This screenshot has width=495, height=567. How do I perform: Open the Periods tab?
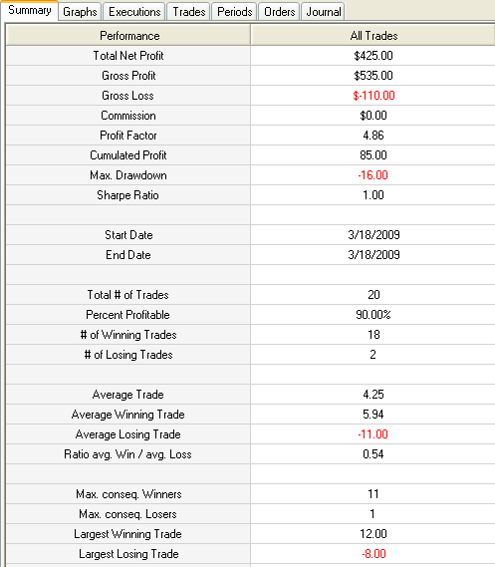pyautogui.click(x=234, y=12)
